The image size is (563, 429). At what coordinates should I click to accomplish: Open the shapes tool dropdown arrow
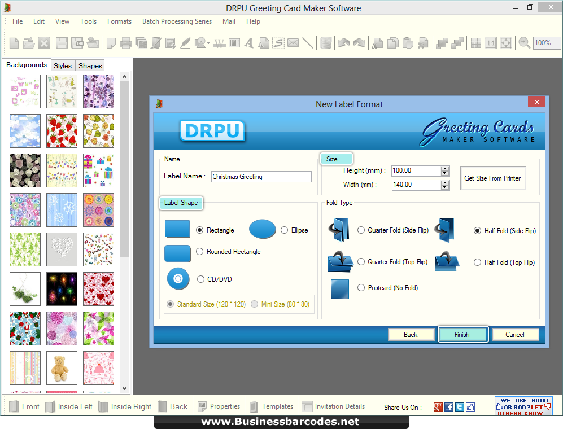click(208, 43)
